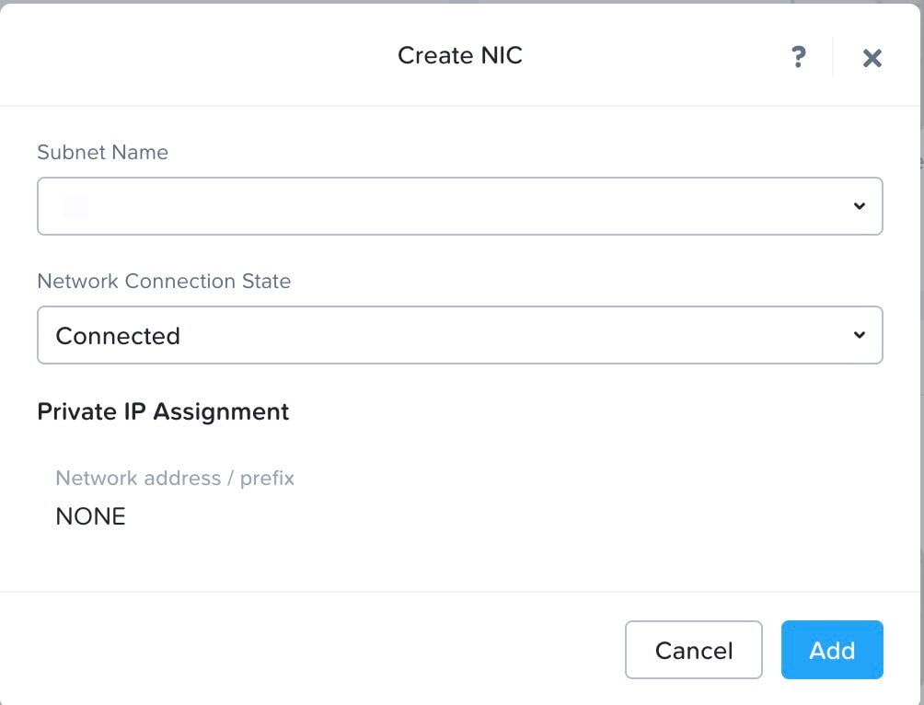Viewport: 924px width, 705px height.
Task: Click the chevron on the Connection State selector
Action: 860,335
